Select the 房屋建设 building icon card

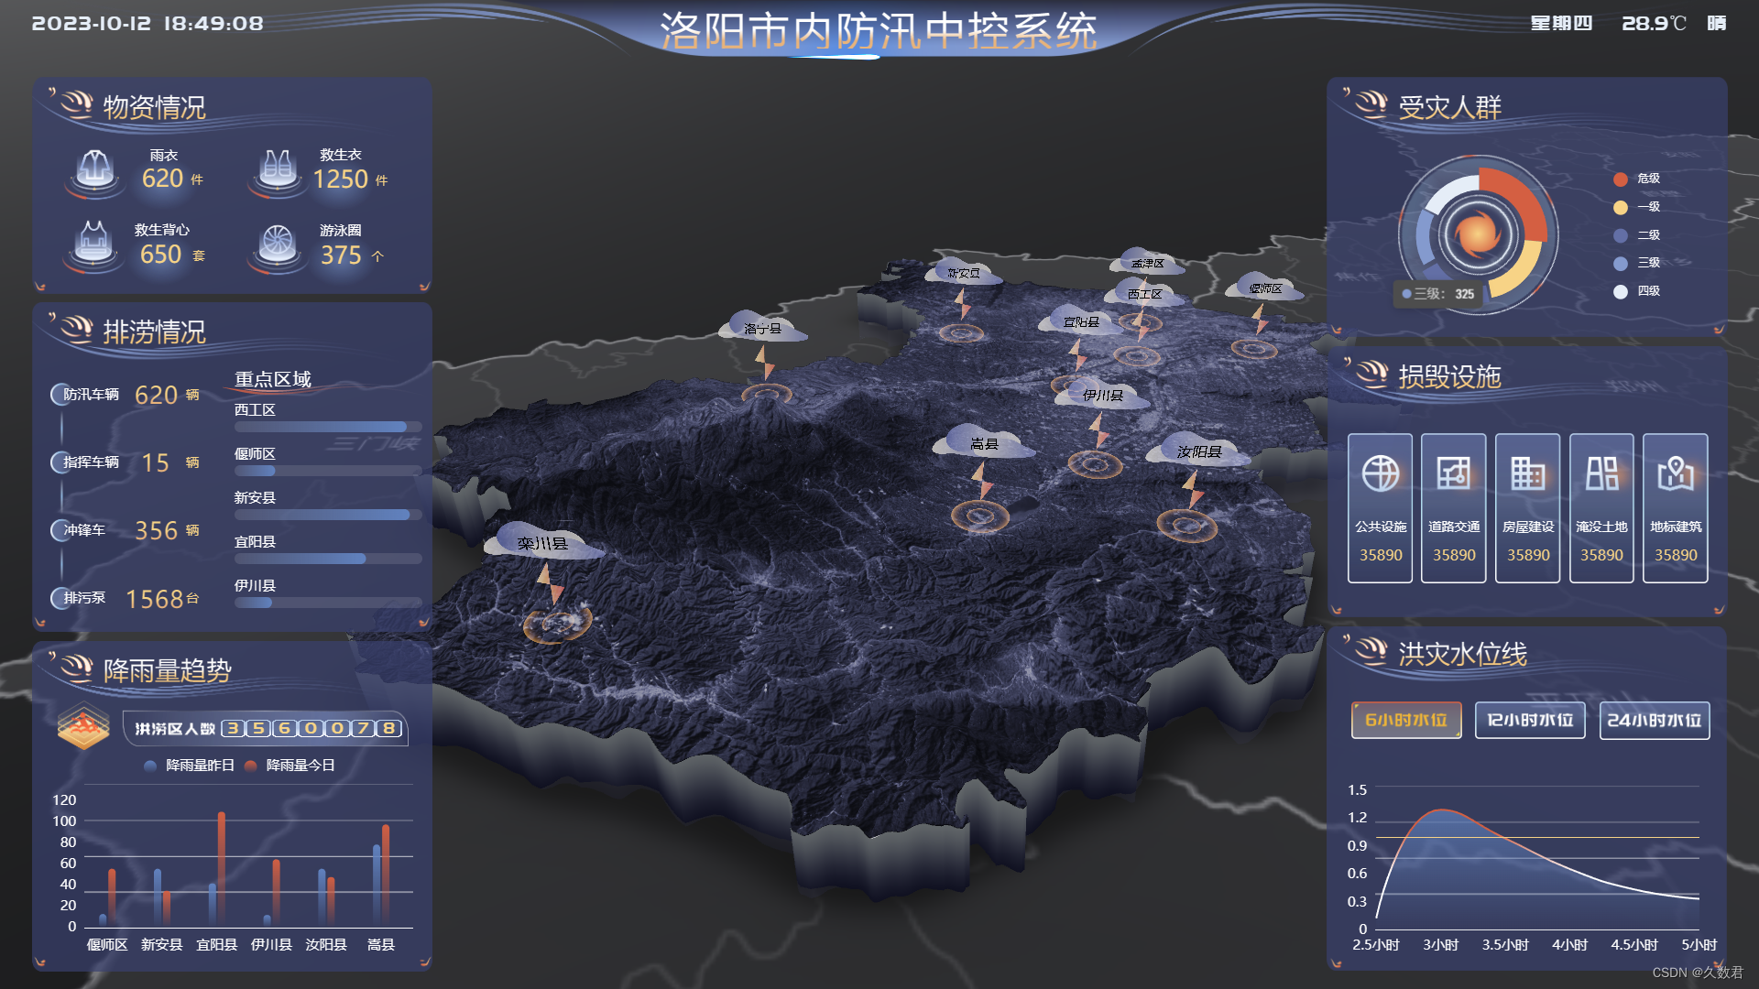(x=1528, y=508)
